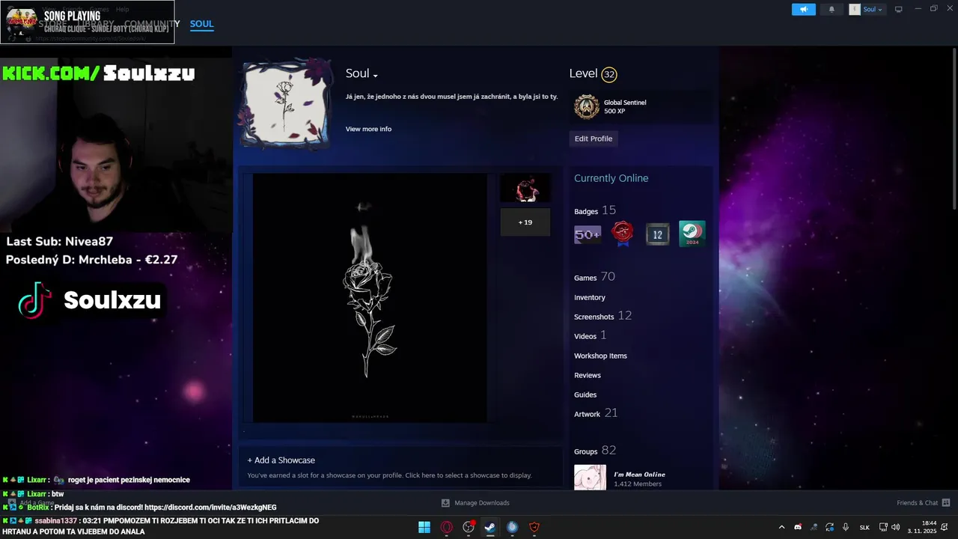Open Artwork 21 link
958x539 pixels.
(596, 413)
